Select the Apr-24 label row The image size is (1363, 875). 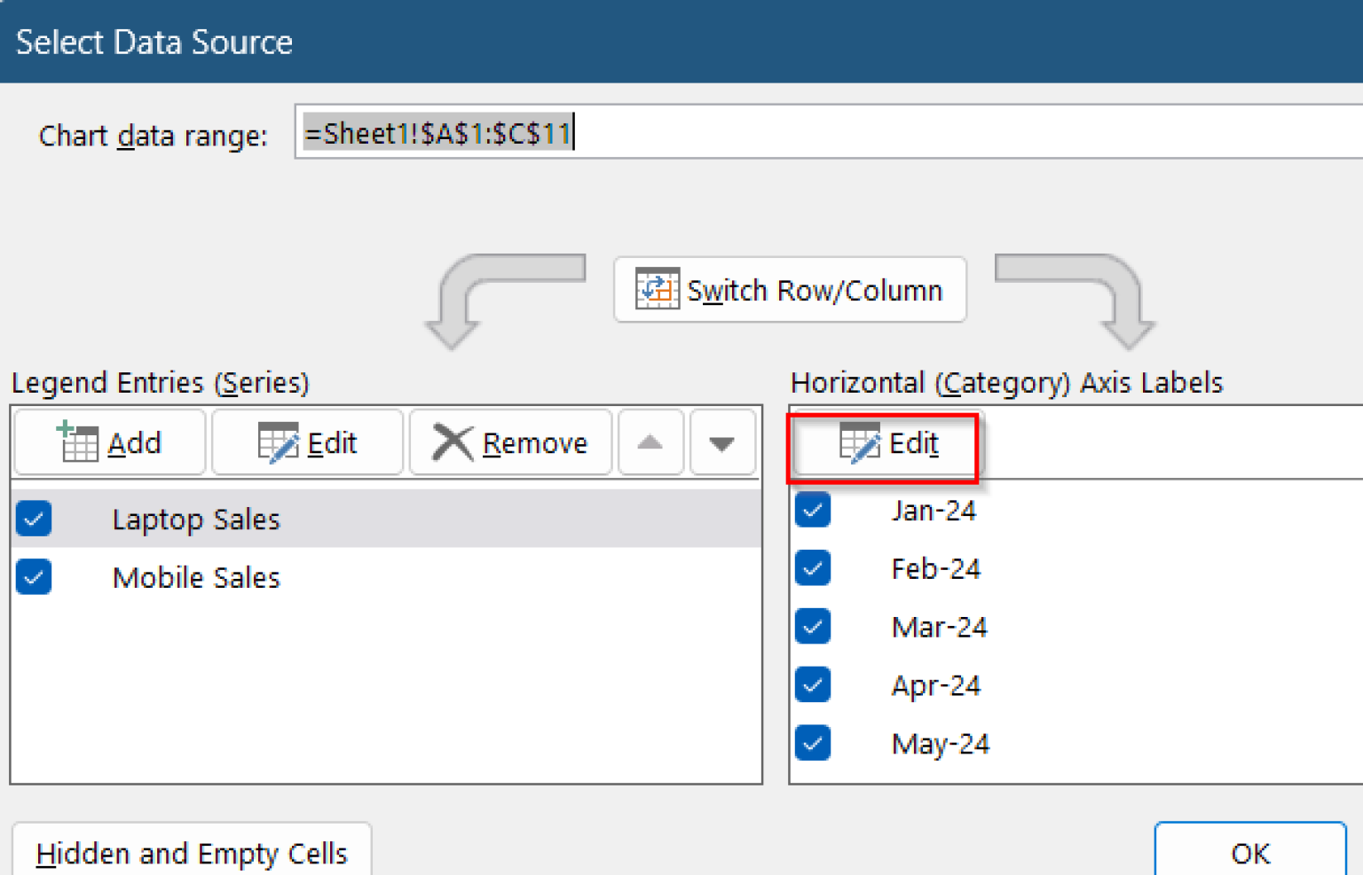tap(935, 684)
